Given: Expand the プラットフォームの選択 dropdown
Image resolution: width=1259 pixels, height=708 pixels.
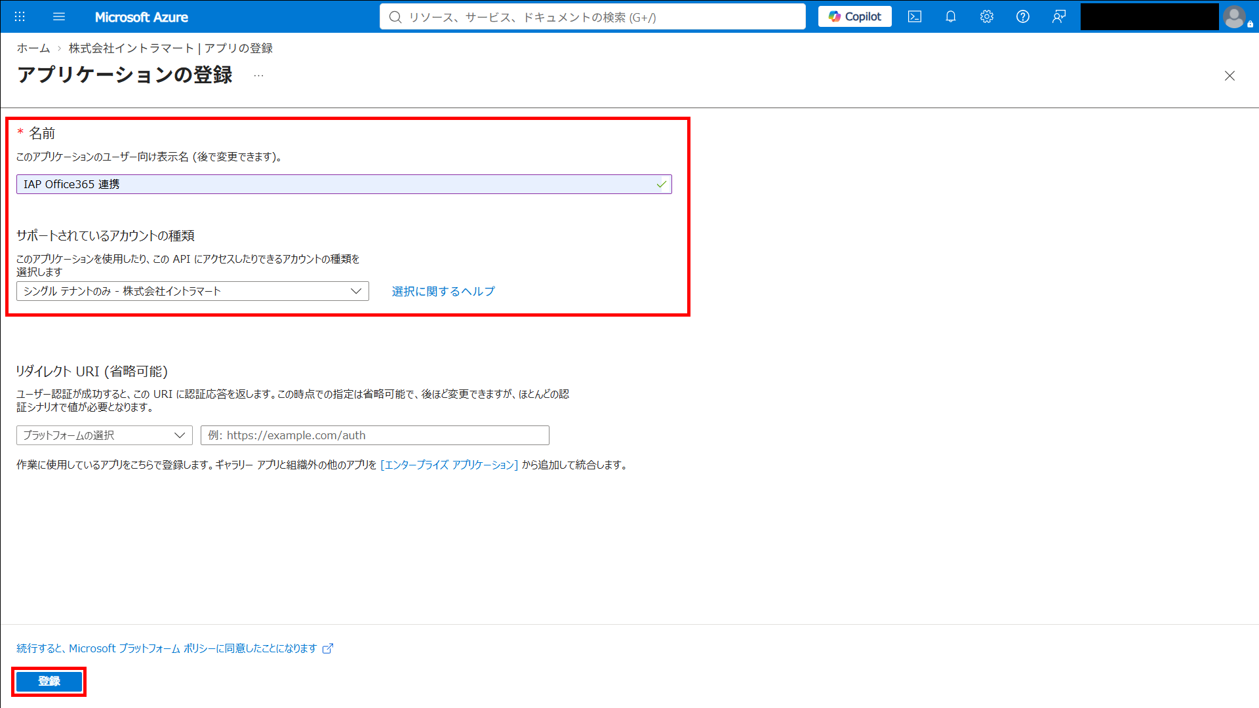Looking at the screenshot, I should (104, 435).
